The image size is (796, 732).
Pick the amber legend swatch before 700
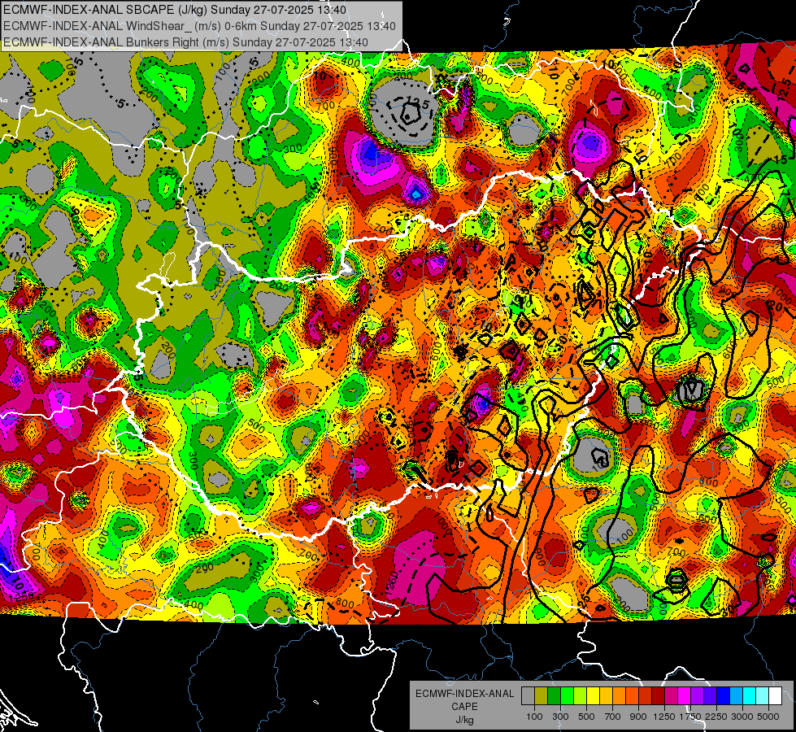click(x=606, y=696)
